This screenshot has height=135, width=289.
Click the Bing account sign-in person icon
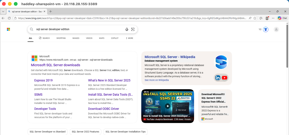click(x=276, y=29)
